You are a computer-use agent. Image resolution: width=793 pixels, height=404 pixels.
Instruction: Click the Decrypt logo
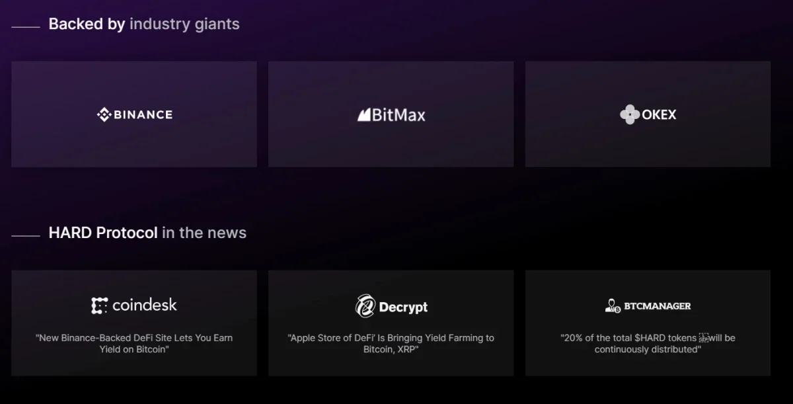coord(391,306)
